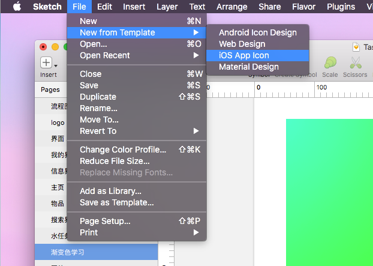
Task: Select the 主页 page
Action: (x=51, y=187)
